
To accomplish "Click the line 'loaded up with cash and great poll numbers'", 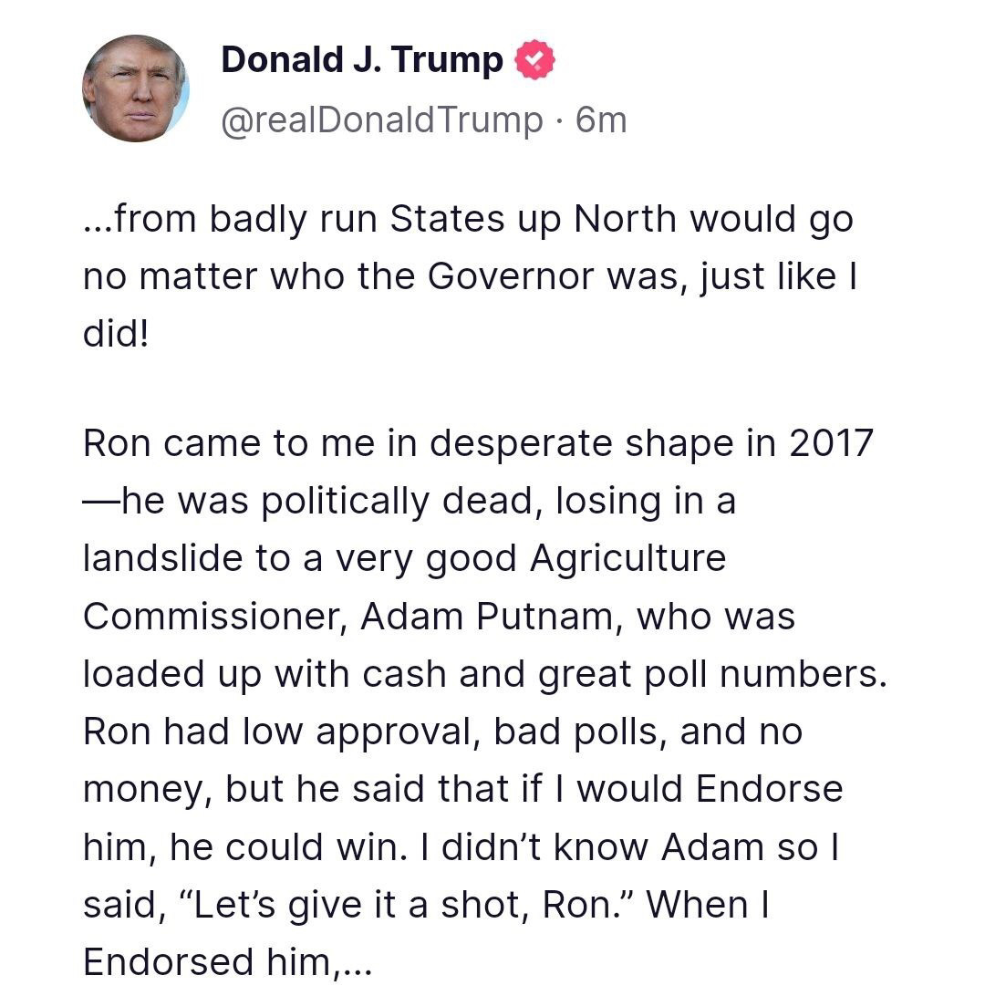I will [484, 675].
